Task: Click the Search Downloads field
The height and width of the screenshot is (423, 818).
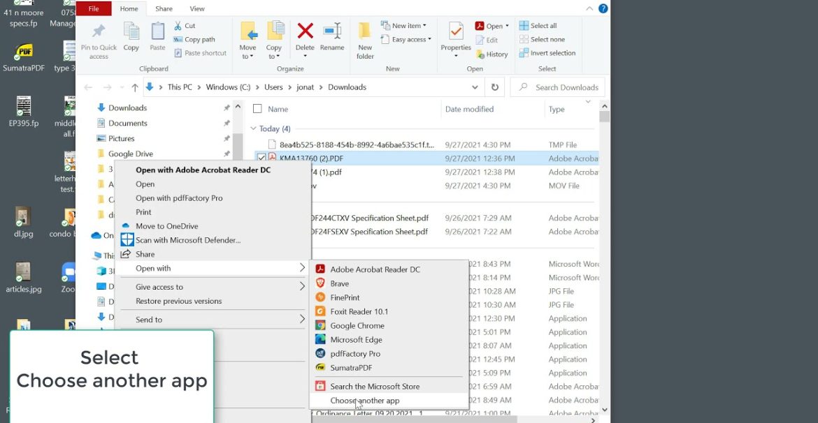Action: coord(557,87)
